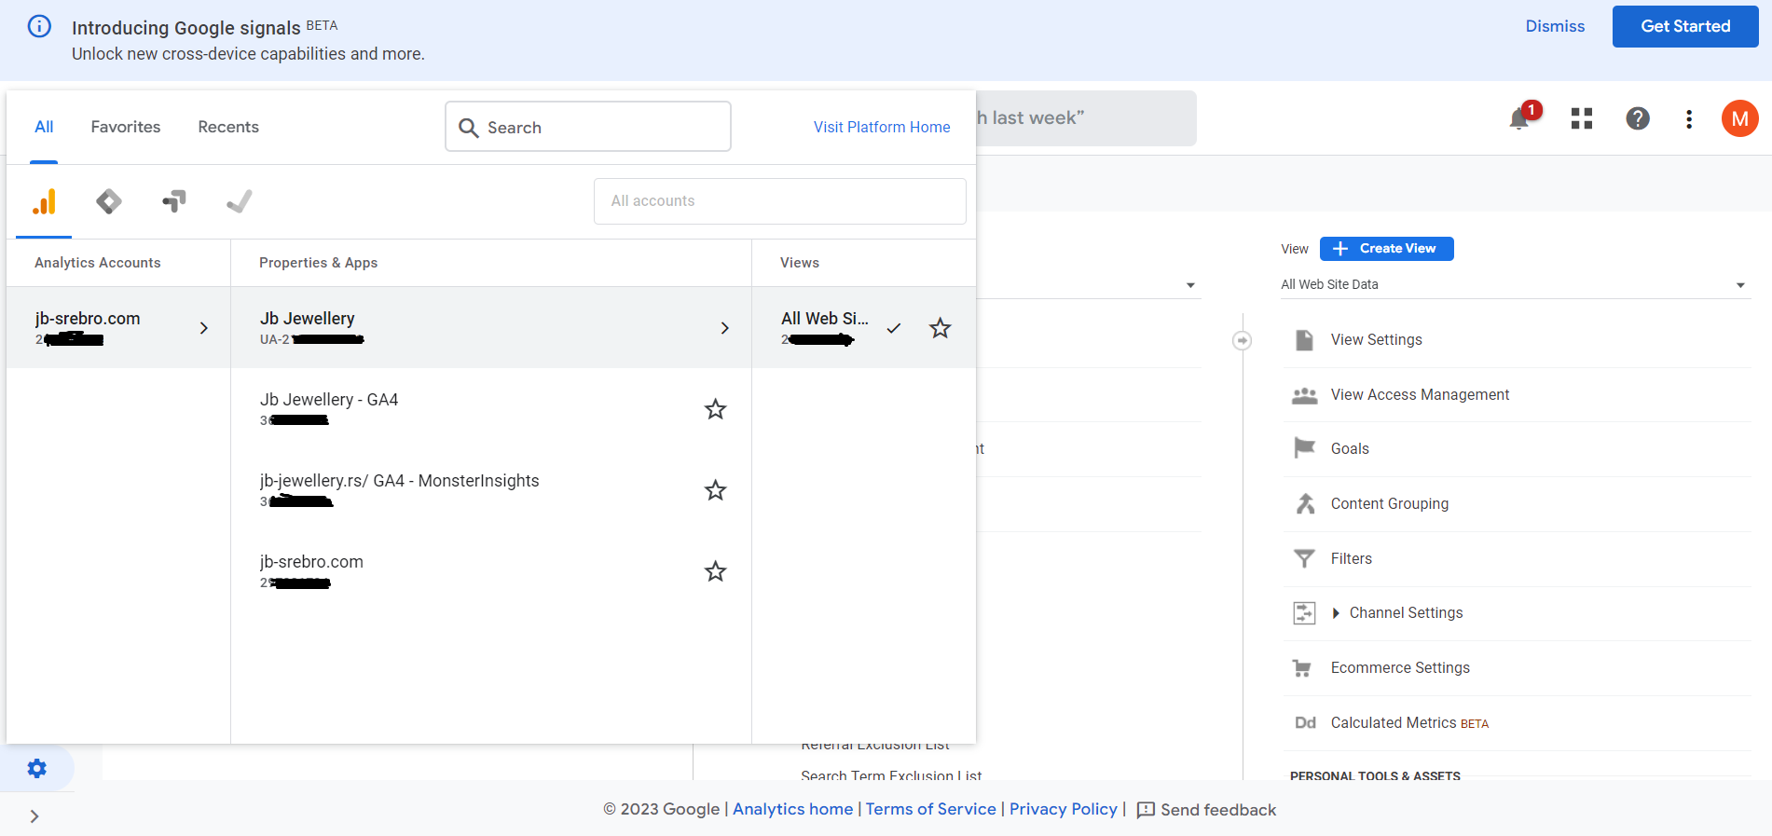Screen dimensions: 1772x836
Task: Dismiss the Google signals banner
Action: [1555, 26]
